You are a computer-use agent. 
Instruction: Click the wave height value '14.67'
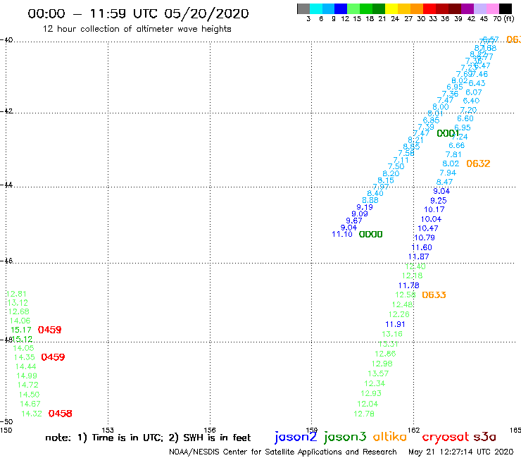coord(30,404)
